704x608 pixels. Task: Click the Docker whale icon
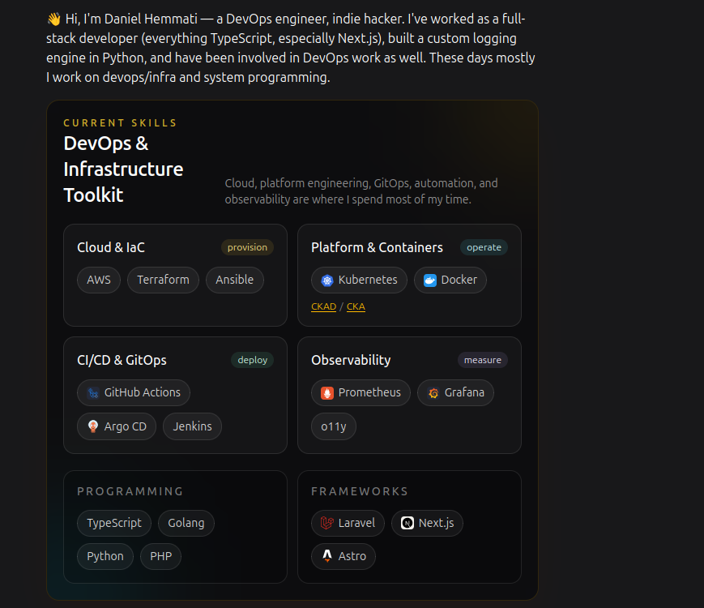[430, 280]
